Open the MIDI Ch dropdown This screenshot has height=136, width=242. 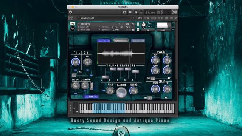coord(89,30)
